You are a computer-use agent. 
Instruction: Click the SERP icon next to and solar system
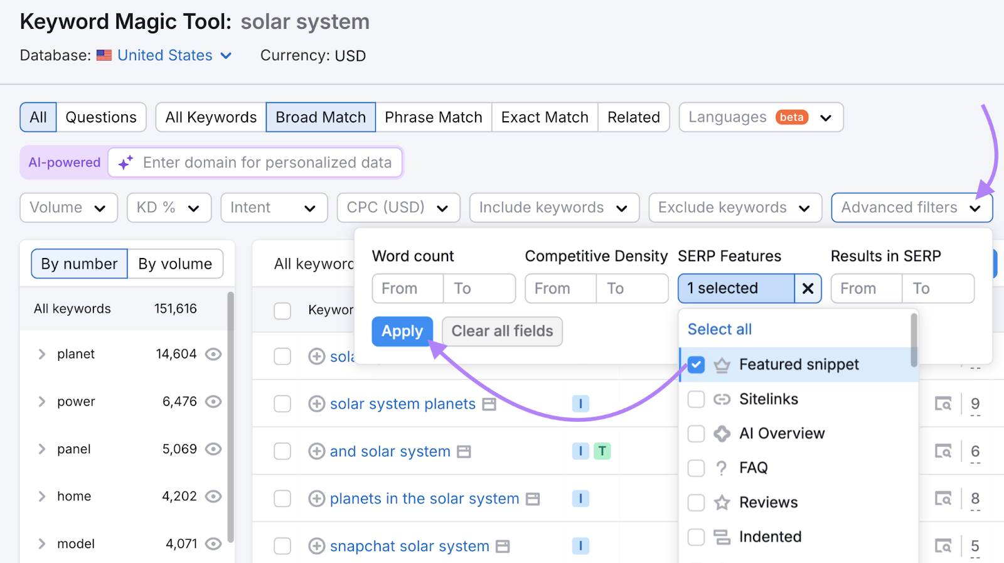pyautogui.click(x=464, y=451)
